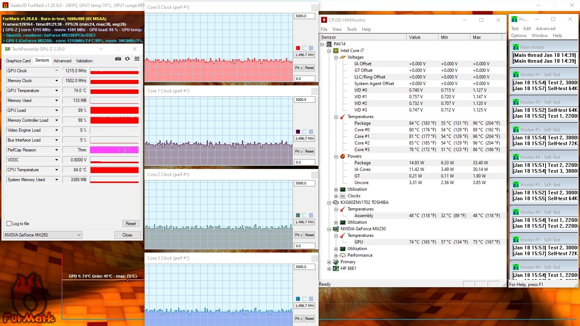Click the KXG60ZNV1T02 TOSHIBA drive icon
This screenshot has height=326, width=580.
point(336,202)
